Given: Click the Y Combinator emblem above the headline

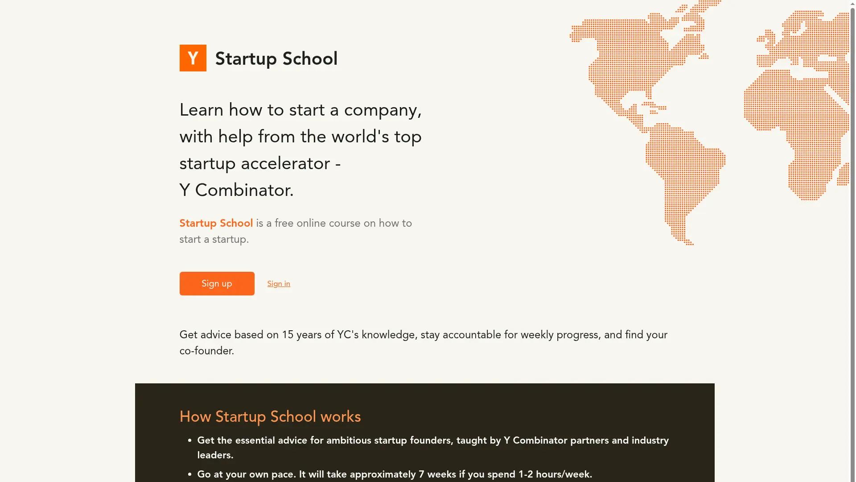Looking at the screenshot, I should tap(193, 58).
